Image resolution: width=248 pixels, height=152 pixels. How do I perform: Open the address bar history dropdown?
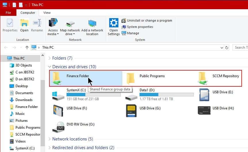(x=222, y=48)
